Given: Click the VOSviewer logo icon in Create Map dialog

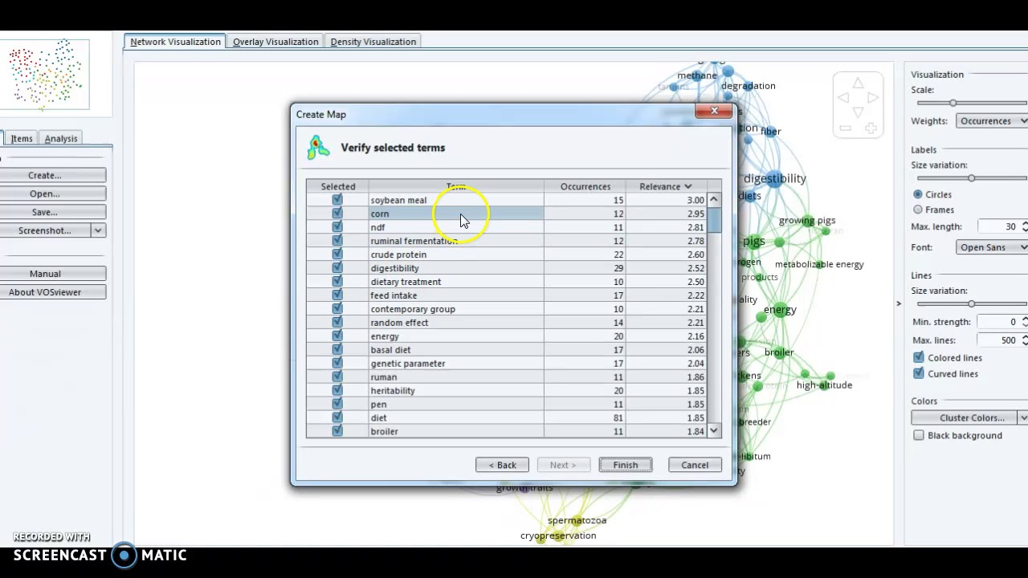Looking at the screenshot, I should (318, 148).
